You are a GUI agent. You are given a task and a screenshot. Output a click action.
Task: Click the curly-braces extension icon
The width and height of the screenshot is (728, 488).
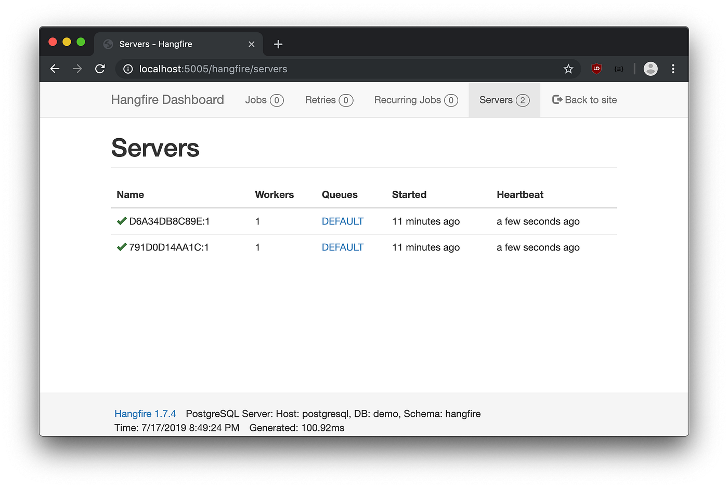click(619, 69)
